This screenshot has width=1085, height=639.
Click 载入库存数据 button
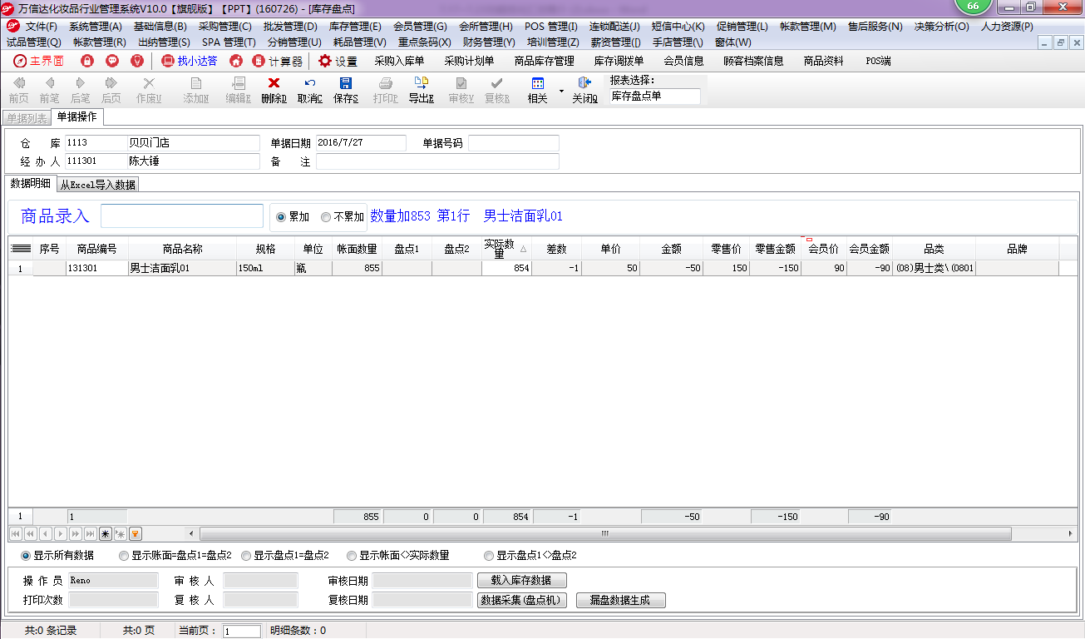(x=522, y=580)
